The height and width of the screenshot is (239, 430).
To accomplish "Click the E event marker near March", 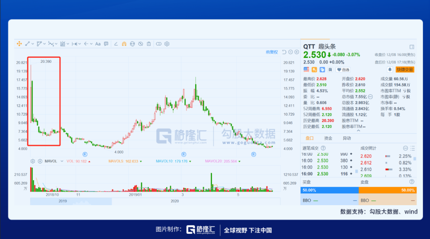I will 184,154.
